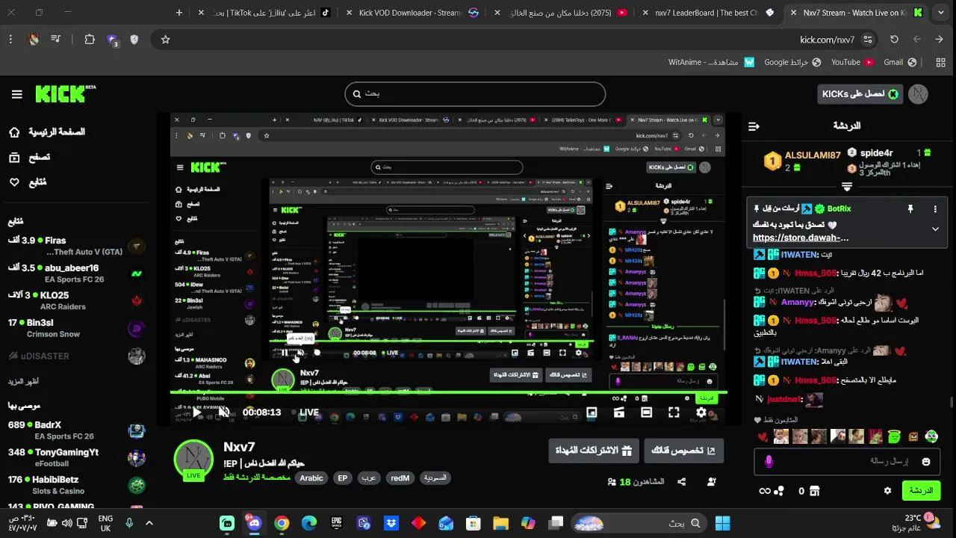The image size is (956, 538).
Task: Open chat settings gear icon
Action: (x=887, y=491)
